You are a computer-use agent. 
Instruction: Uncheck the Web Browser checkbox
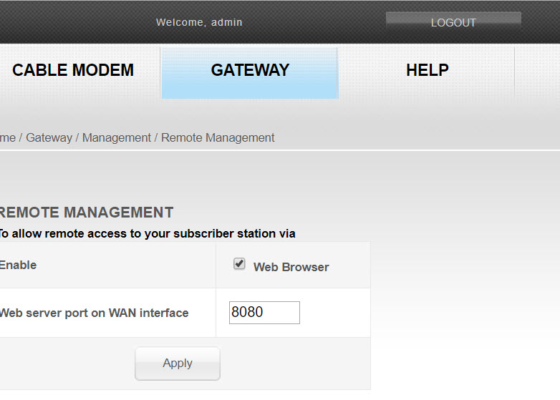(239, 265)
